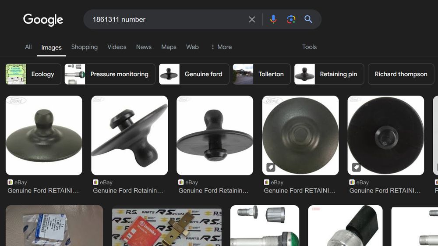Select the Pressure monitoring chip
The image size is (438, 246).
[x=110, y=74]
